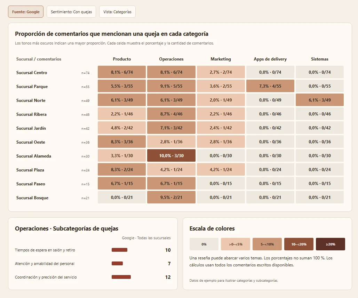This screenshot has width=358, height=298.
Task: Open the Sentimiento: Con quejas filter
Action: [71, 11]
